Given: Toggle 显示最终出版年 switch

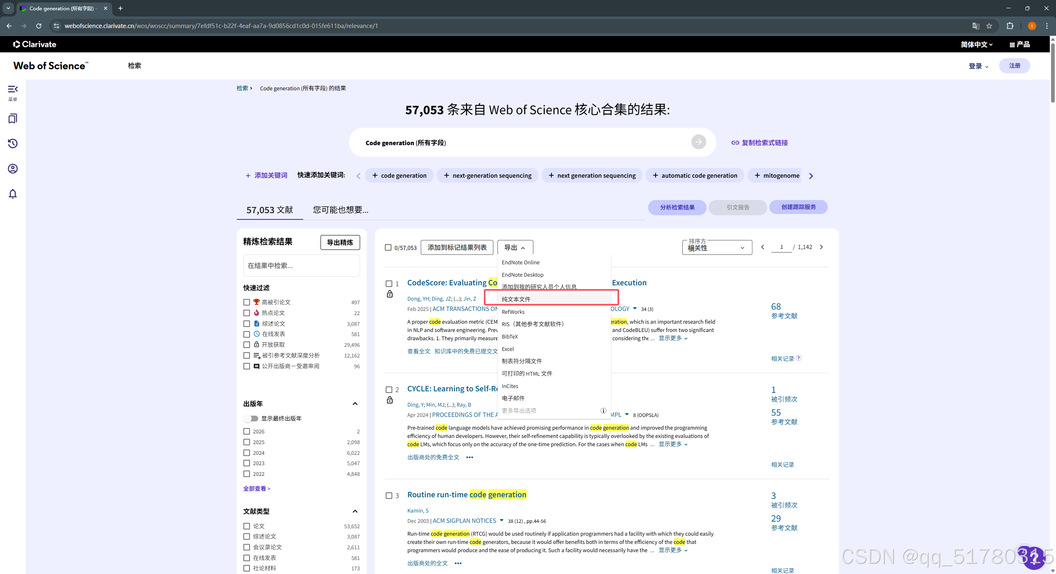Looking at the screenshot, I should point(251,419).
